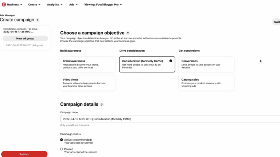Open the Ads menu
The height and width of the screenshot is (157, 280).
pos(73,4)
